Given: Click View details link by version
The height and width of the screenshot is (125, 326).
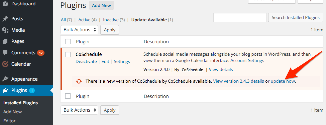Looking at the screenshot, I should pyautogui.click(x=221, y=69).
